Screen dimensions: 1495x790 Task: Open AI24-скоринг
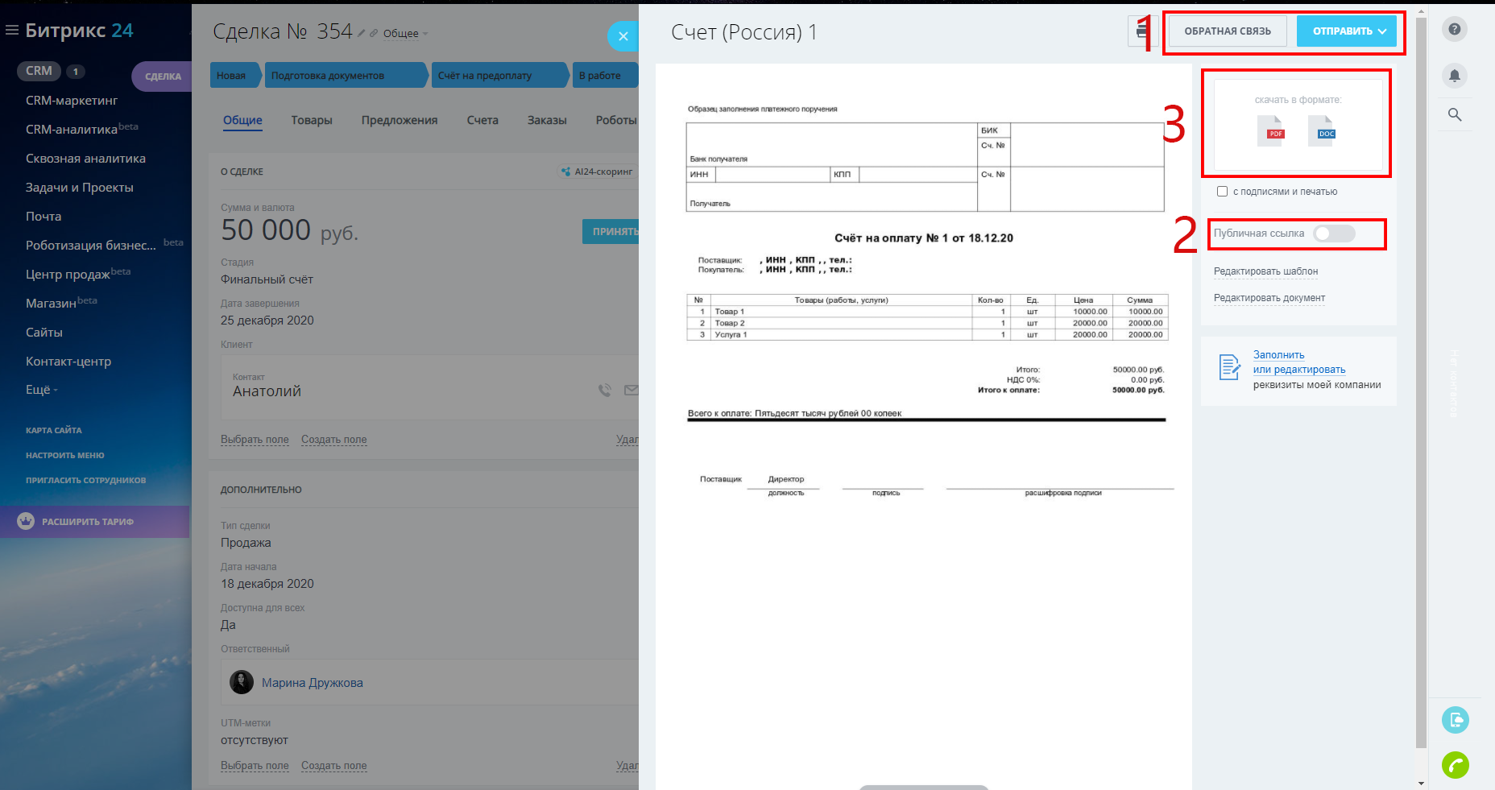[x=597, y=172]
